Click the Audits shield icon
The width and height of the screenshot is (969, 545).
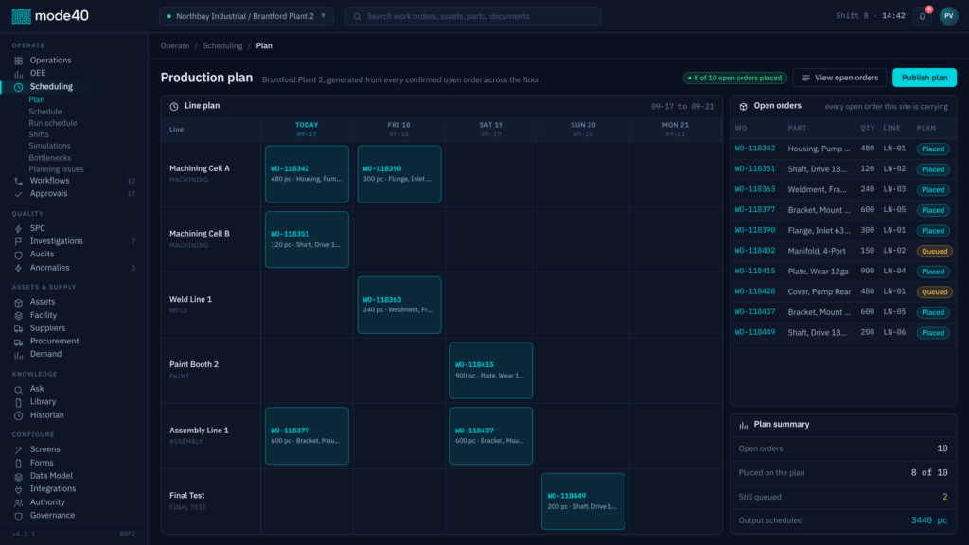19,255
